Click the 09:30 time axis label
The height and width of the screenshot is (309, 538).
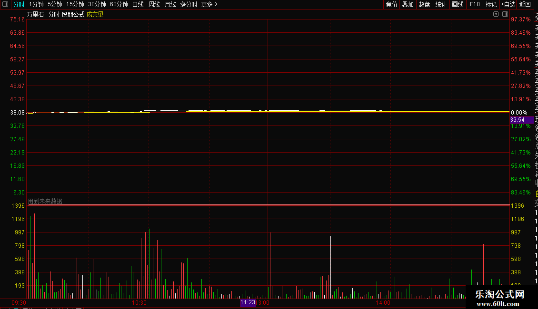coord(19,303)
